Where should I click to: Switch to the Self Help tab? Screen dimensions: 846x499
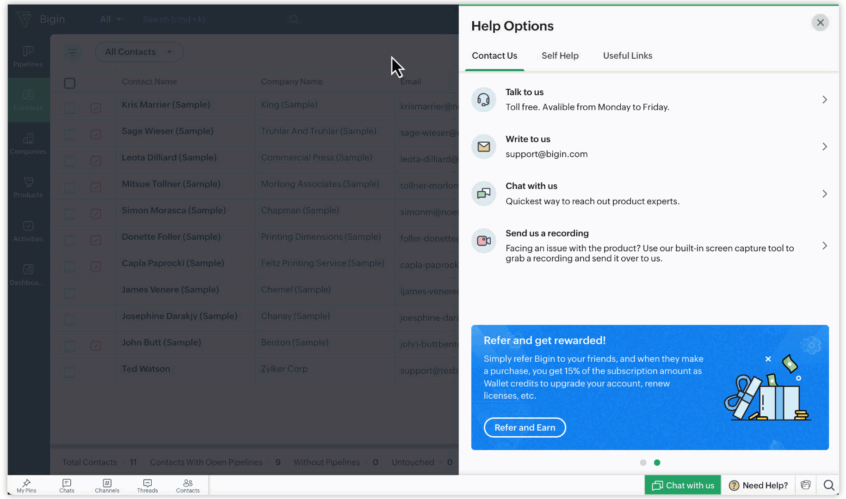coord(560,55)
